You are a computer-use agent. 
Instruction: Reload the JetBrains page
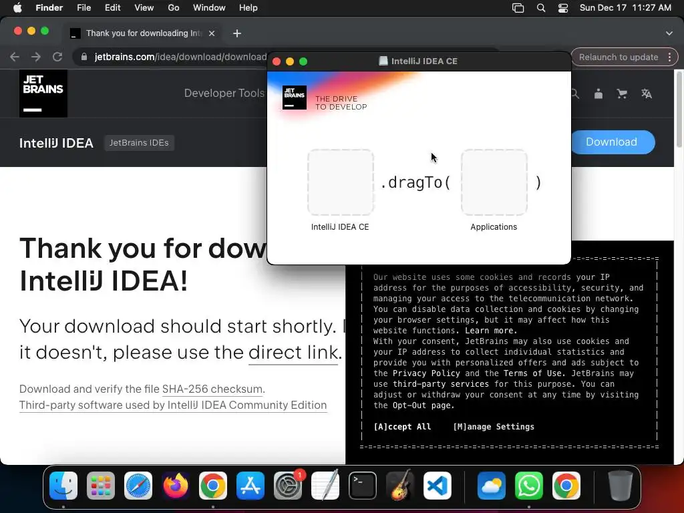(57, 57)
